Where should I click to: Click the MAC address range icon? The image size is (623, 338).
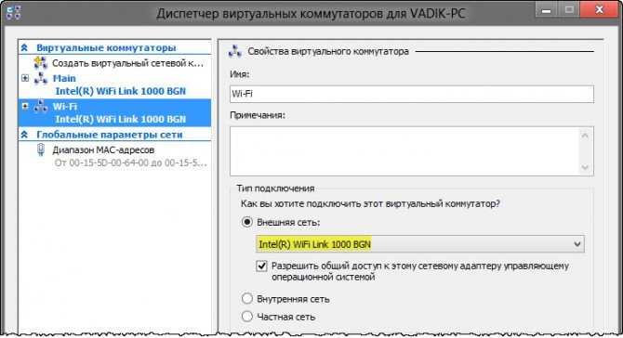(x=41, y=149)
